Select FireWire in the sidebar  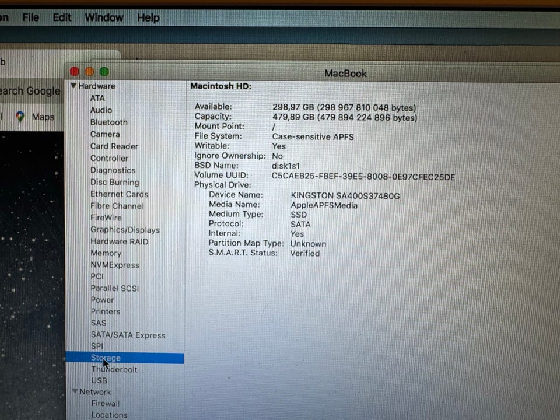tap(106, 218)
